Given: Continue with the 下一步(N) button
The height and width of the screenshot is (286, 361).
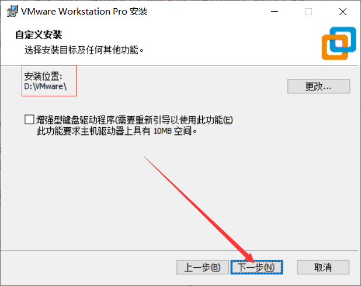Looking at the screenshot, I should coord(256,267).
